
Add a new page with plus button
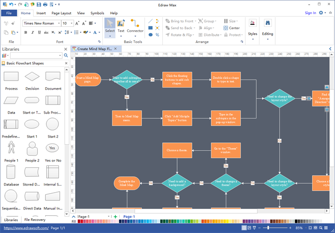[116, 217]
